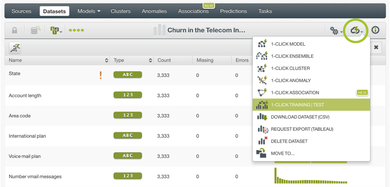
Task: Click the Delete Dataset icon
Action: click(262, 141)
